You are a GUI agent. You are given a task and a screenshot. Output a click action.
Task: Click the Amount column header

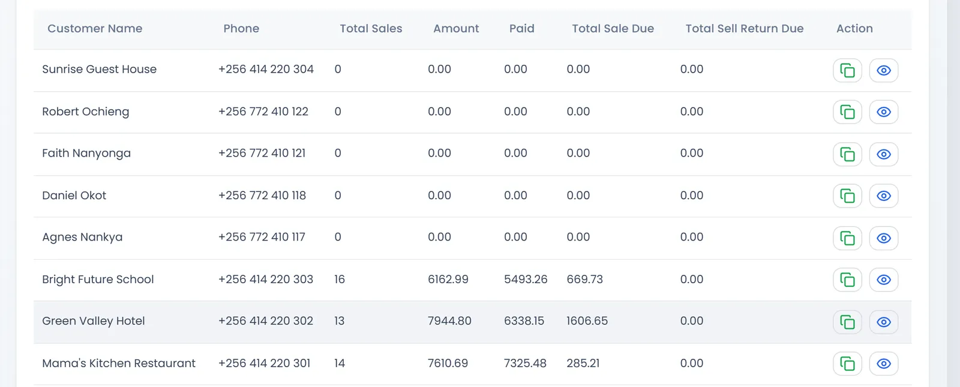coord(456,29)
